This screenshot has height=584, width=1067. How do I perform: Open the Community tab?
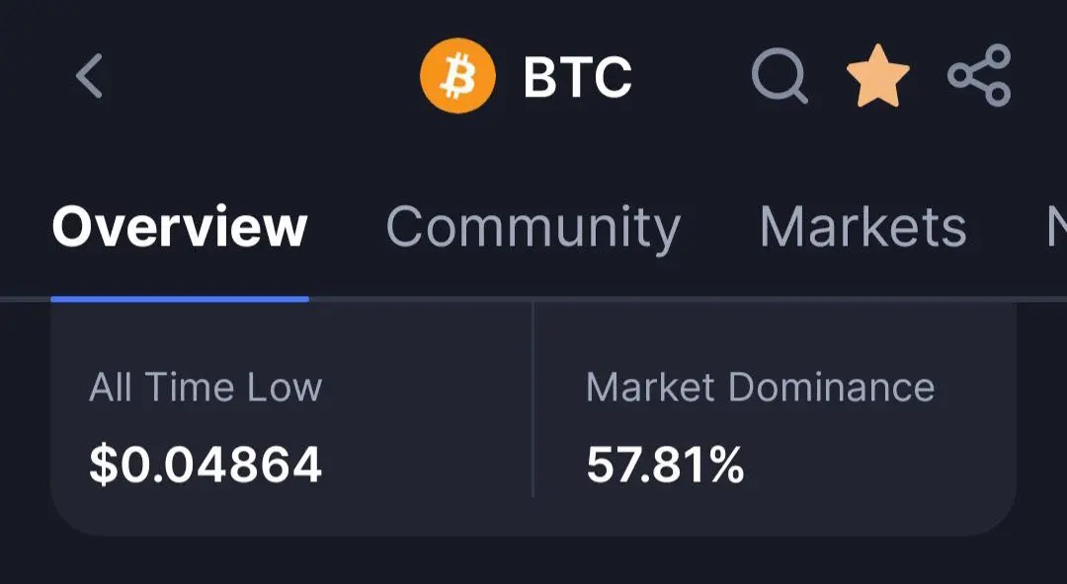533,229
